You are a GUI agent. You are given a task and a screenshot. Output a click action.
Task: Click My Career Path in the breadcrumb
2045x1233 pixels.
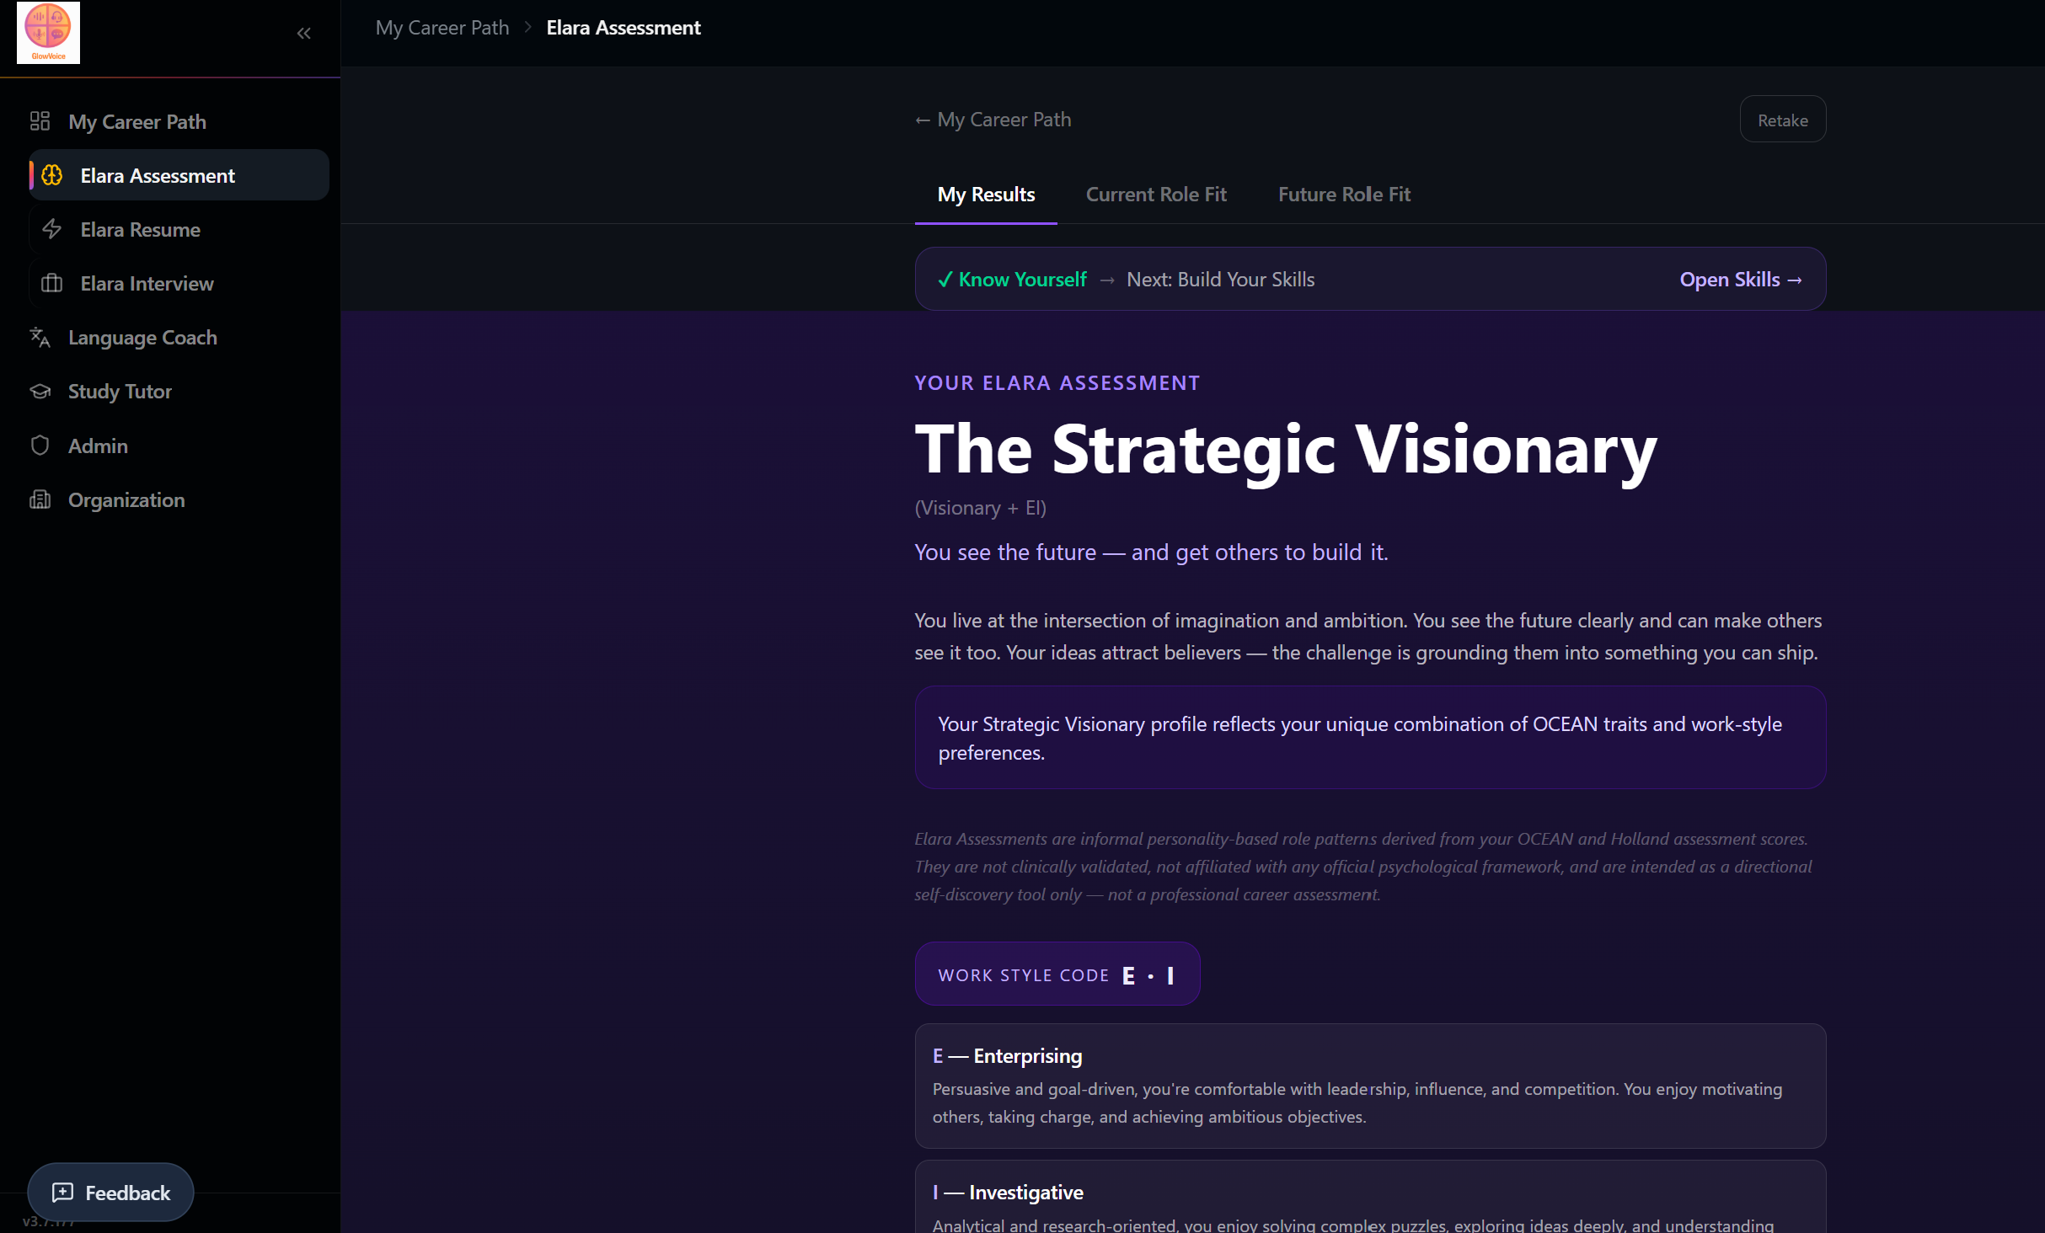[x=442, y=28]
